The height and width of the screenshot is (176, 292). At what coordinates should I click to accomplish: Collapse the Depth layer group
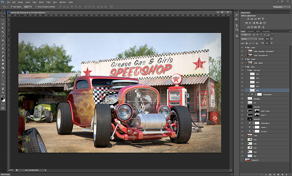point(246,59)
